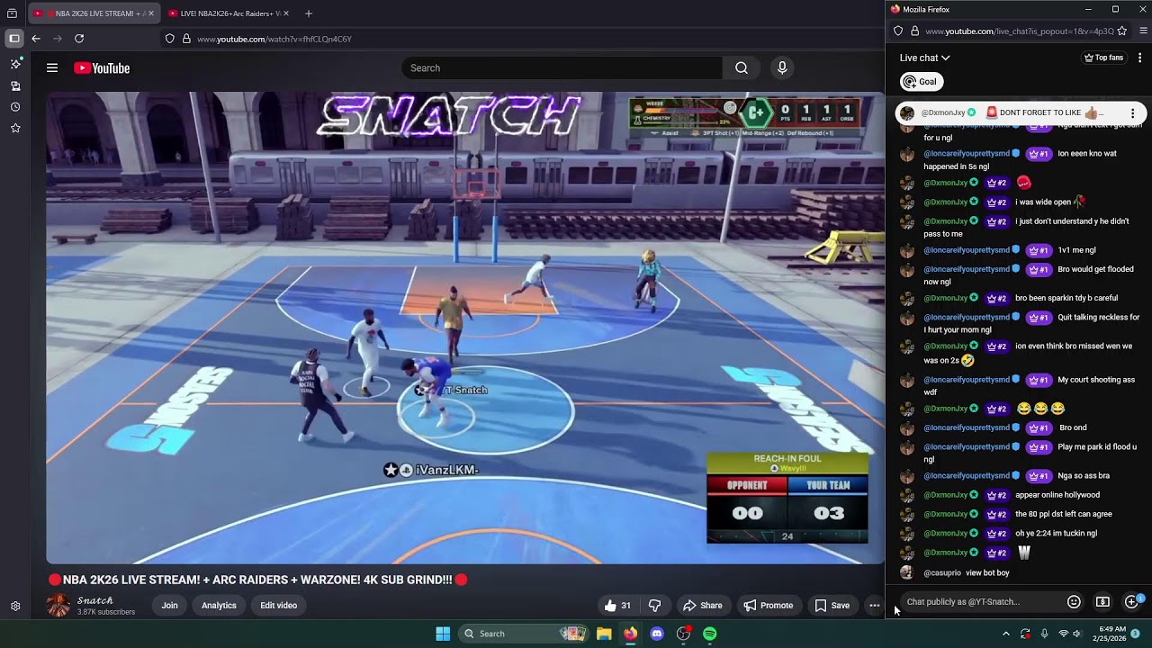Close the LIVE! NBA2K26+Arc Raiders tab
The image size is (1152, 648).
(x=286, y=13)
